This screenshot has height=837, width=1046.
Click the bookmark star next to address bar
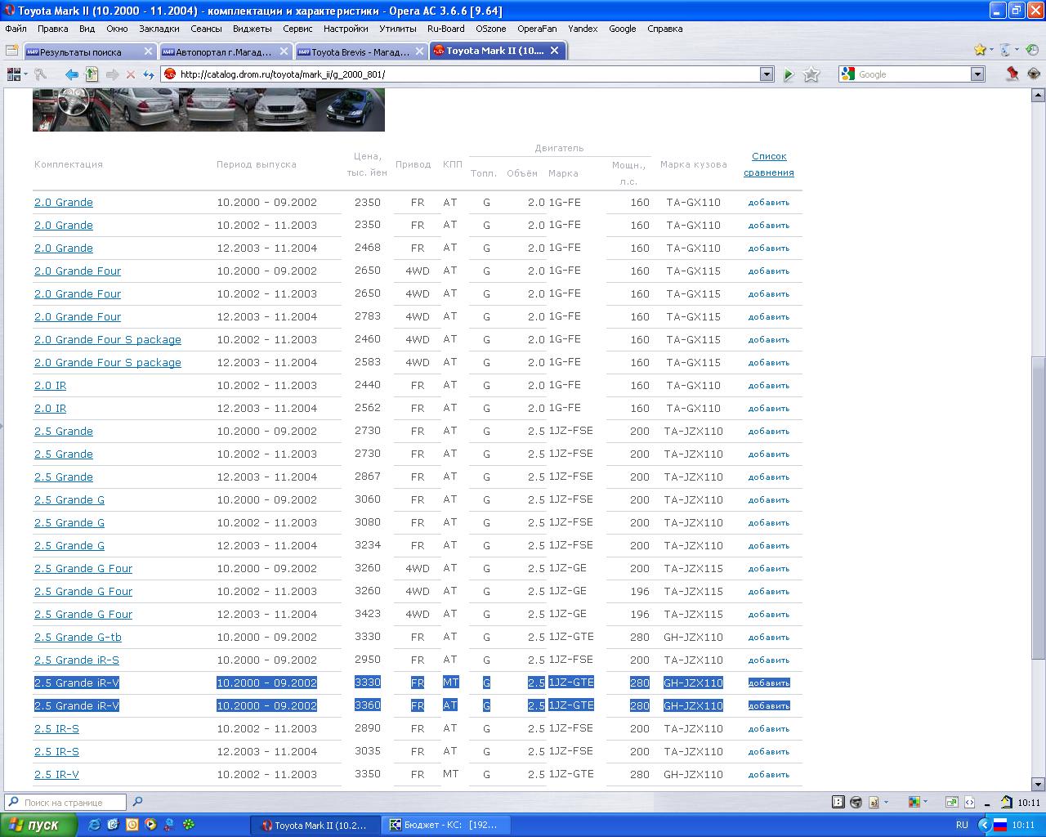[811, 74]
